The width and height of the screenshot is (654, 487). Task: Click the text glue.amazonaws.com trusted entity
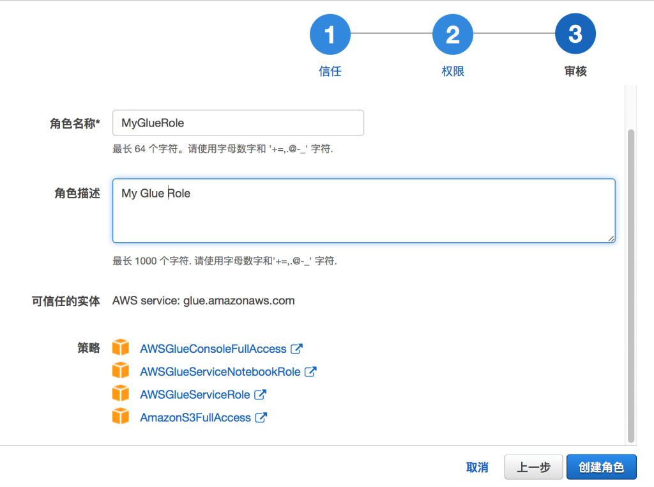[239, 301]
